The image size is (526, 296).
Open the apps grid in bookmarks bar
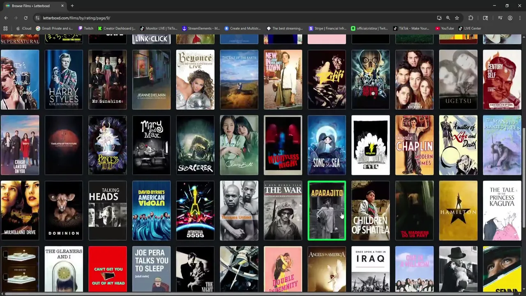pyautogui.click(x=5, y=28)
